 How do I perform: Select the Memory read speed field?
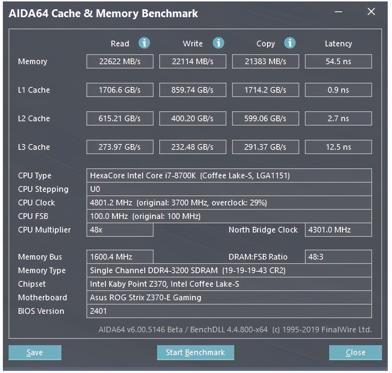[x=120, y=61]
